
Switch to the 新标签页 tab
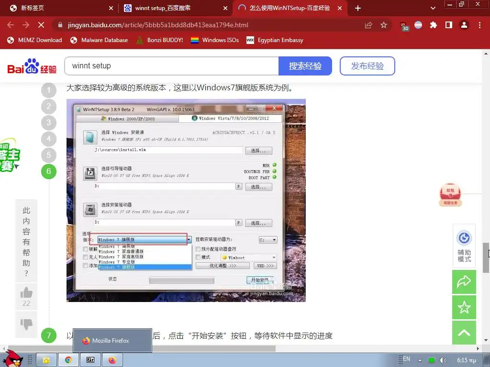59,8
